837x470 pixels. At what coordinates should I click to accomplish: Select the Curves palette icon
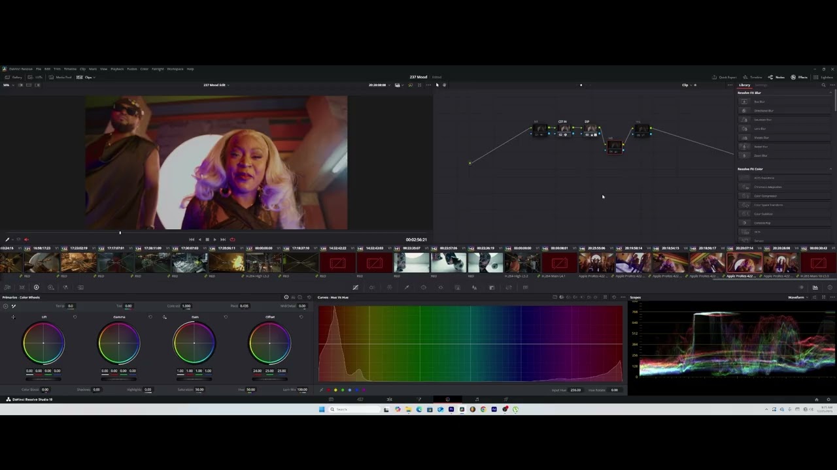[x=355, y=287]
